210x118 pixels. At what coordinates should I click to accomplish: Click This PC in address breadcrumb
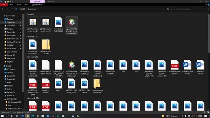(x=22, y=9)
